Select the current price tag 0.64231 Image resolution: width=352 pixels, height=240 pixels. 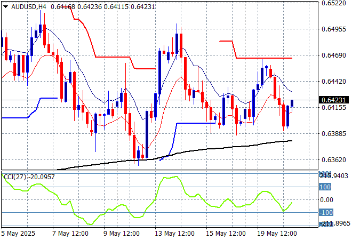click(334, 100)
